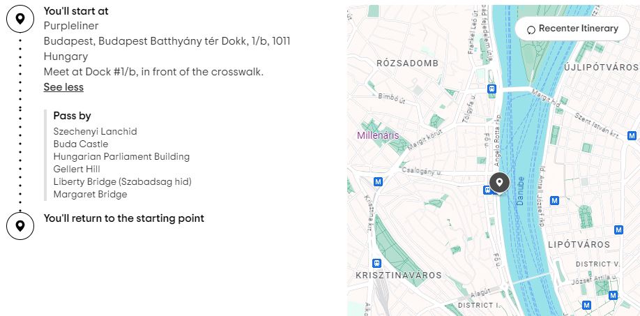Click the circular arrow in Recenter Itinerary
The height and width of the screenshot is (316, 640).
[531, 29]
